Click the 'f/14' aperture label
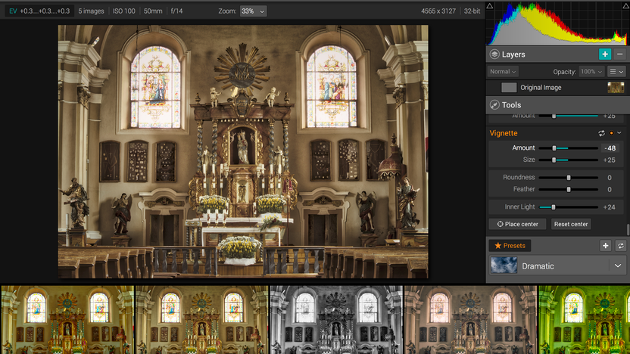630x354 pixels. click(x=176, y=11)
